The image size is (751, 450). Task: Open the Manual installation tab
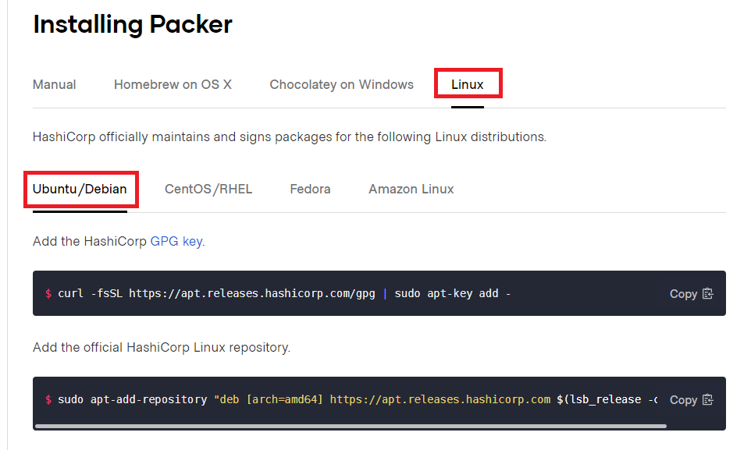[54, 85]
